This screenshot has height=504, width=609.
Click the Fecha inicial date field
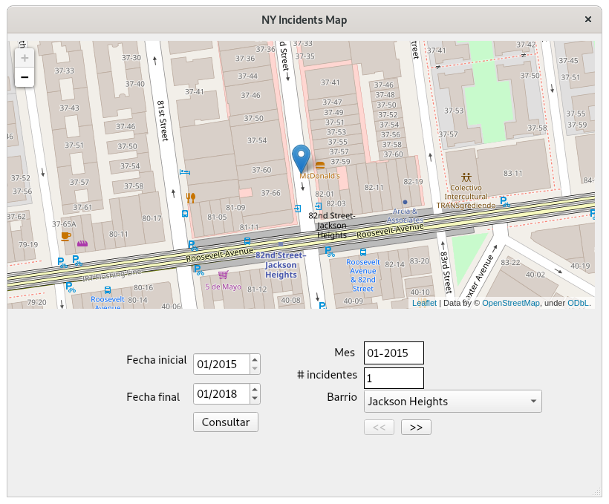(x=221, y=364)
